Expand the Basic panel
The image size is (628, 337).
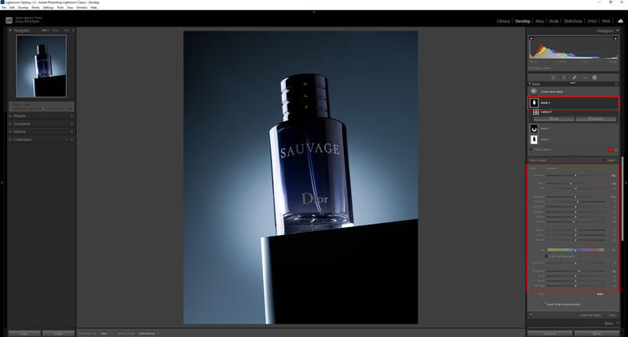[x=617, y=323]
